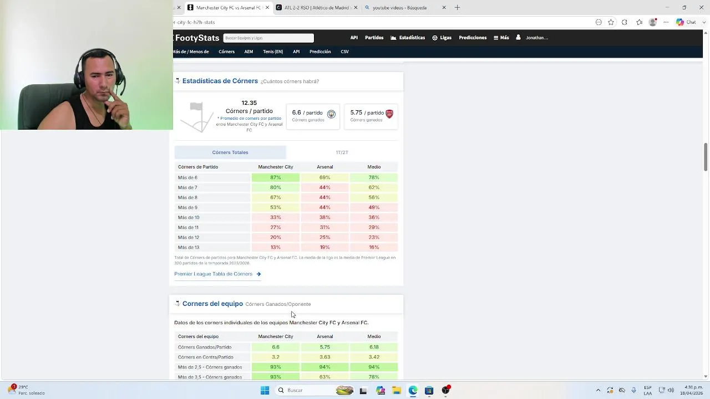Open the Predicciones menu item
This screenshot has height=399, width=710.
point(473,38)
